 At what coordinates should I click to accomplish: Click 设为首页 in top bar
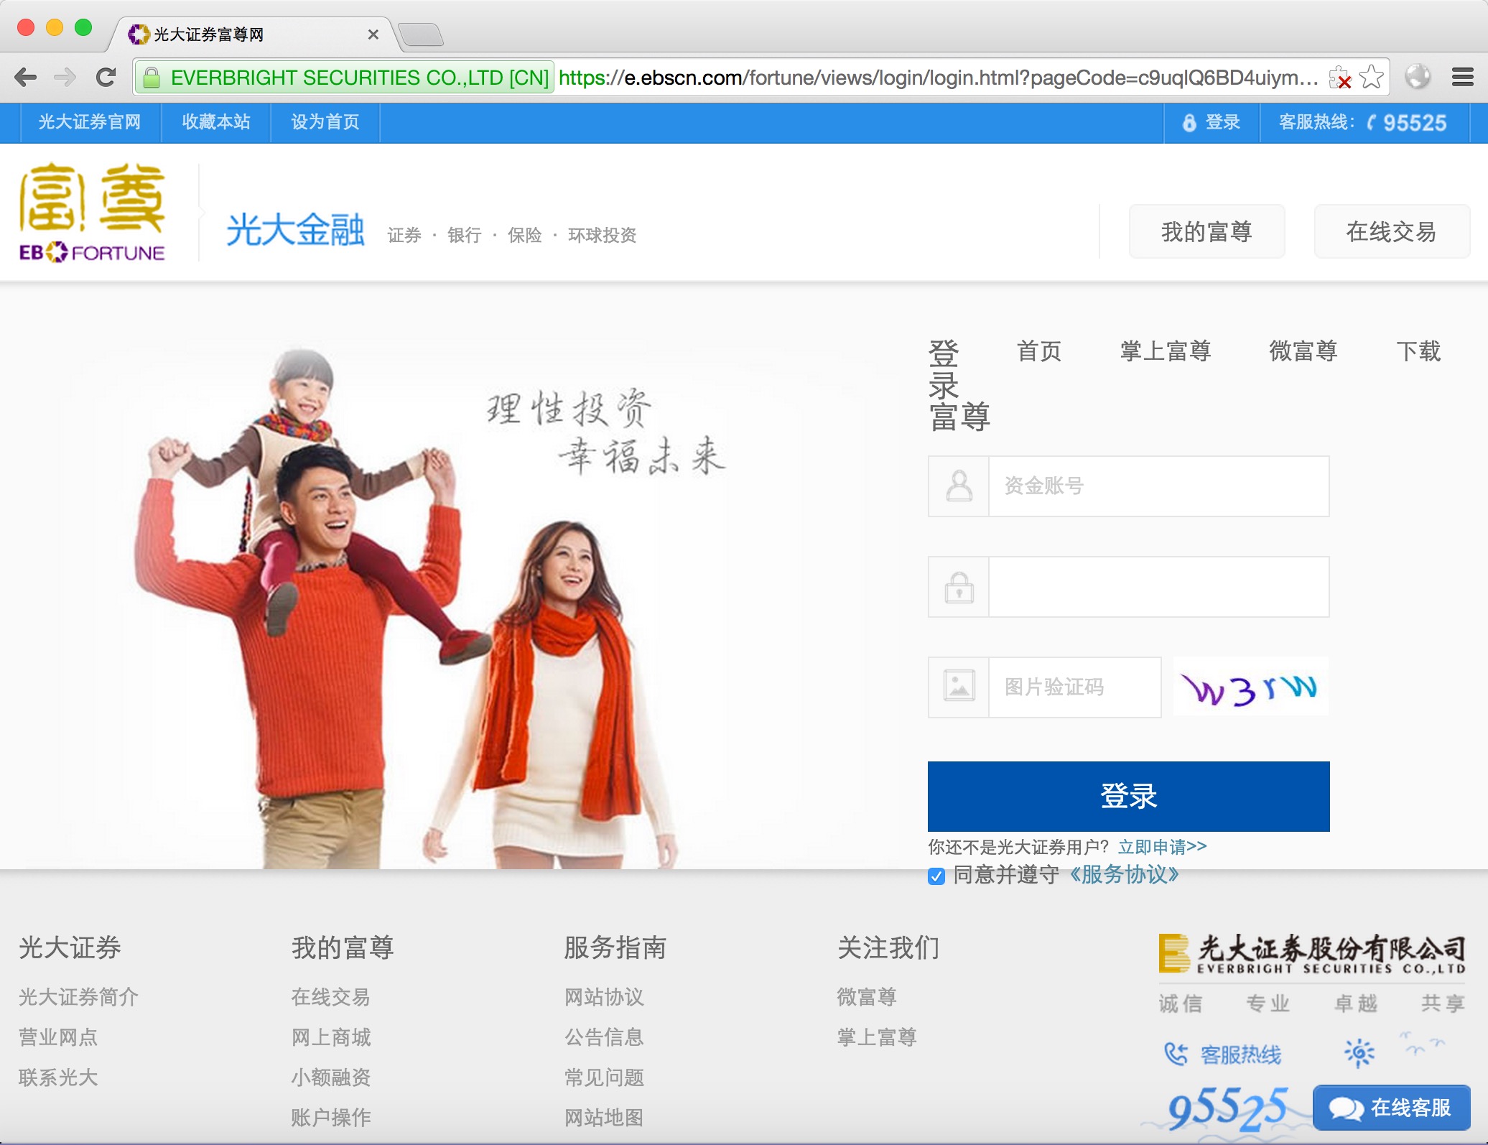(325, 122)
